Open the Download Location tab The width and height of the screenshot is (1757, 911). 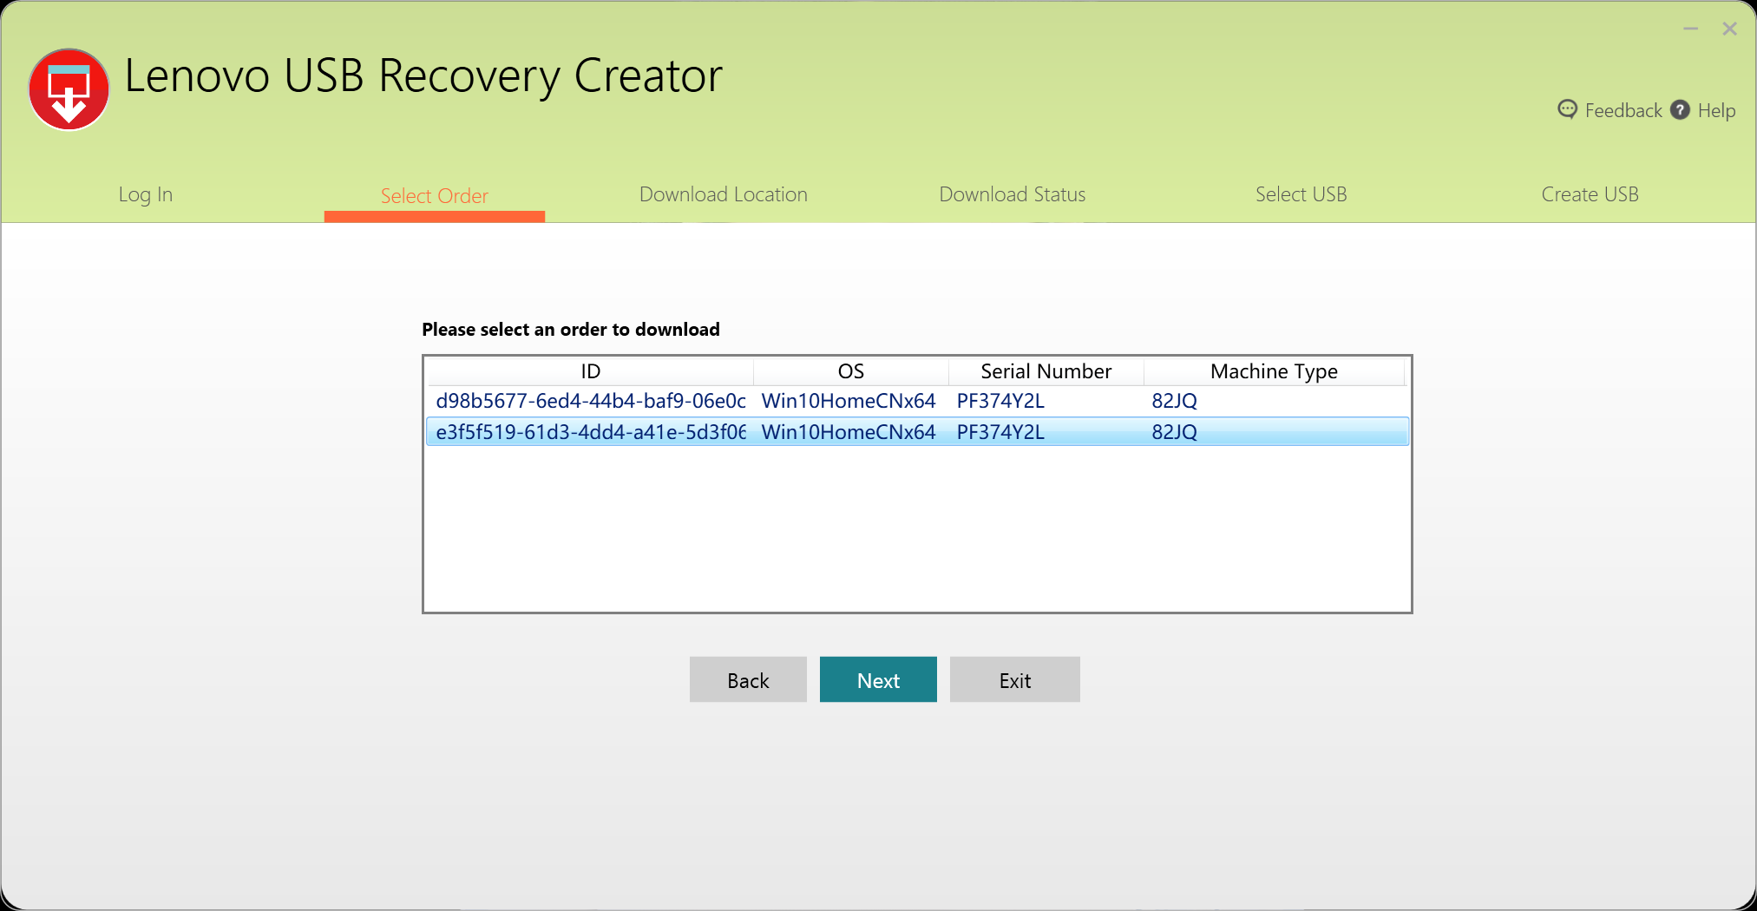(x=724, y=194)
